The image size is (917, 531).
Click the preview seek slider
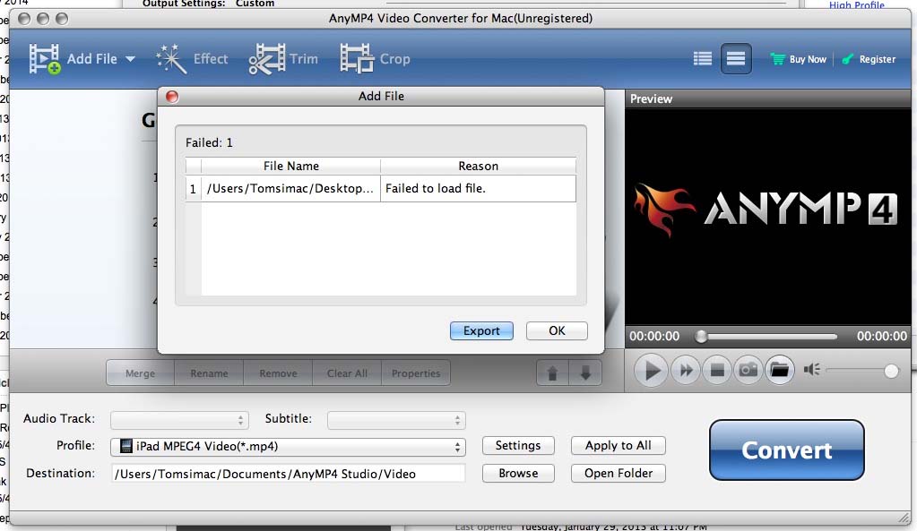tap(766, 337)
